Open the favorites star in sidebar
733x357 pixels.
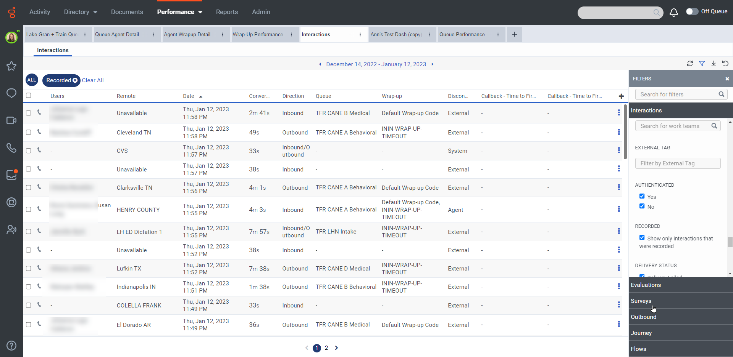[x=11, y=66]
